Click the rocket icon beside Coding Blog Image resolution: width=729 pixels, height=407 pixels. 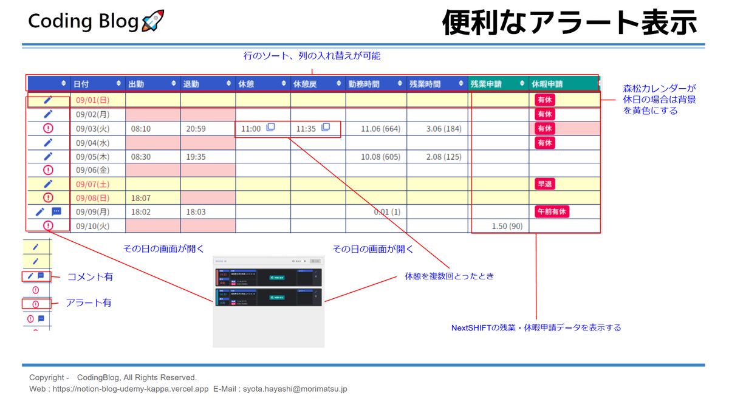152,21
